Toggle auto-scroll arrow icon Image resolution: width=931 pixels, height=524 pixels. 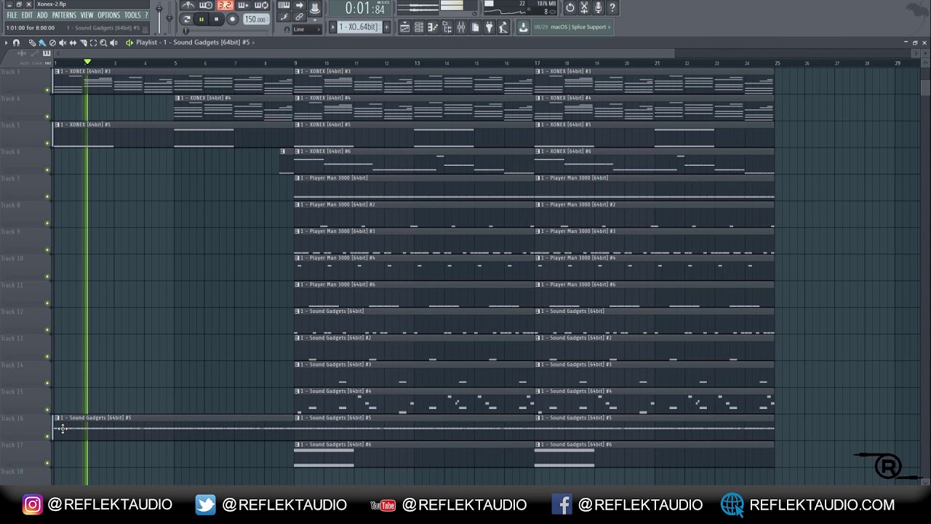[x=299, y=5]
